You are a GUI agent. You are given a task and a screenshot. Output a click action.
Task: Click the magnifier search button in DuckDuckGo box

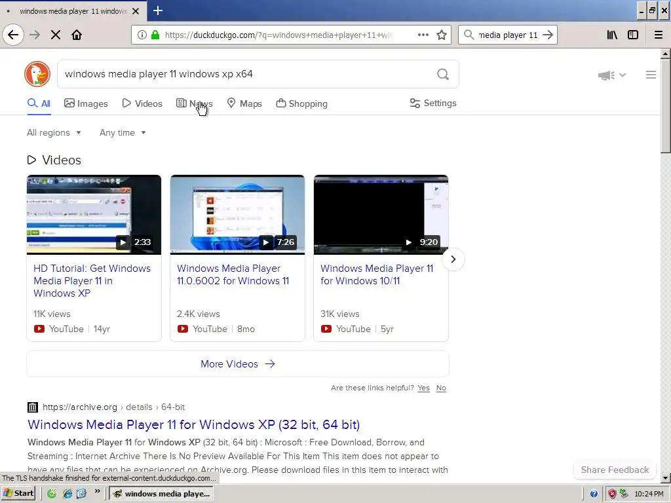click(443, 75)
